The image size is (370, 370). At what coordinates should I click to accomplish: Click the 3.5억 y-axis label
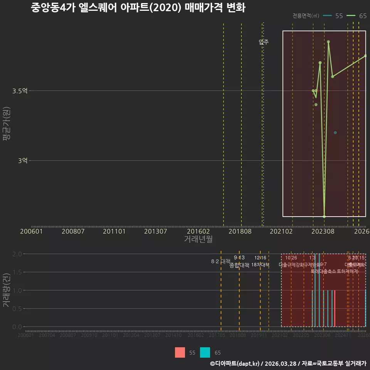tap(20, 91)
